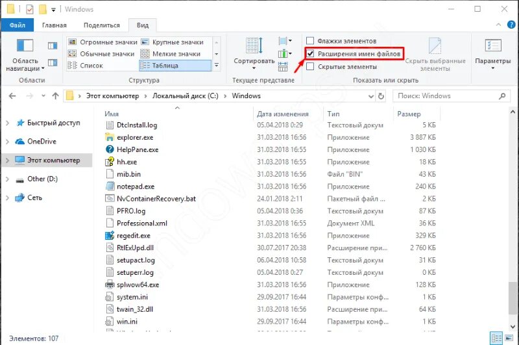
Task: Uncheck Расширения имен файлов checkbox
Action: coord(310,53)
